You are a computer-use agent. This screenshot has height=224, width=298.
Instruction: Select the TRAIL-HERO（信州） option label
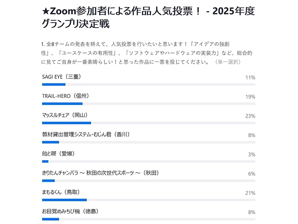(66, 96)
